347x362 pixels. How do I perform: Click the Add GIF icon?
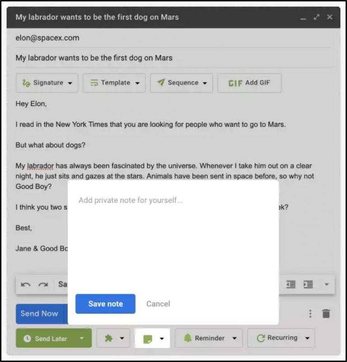(234, 83)
